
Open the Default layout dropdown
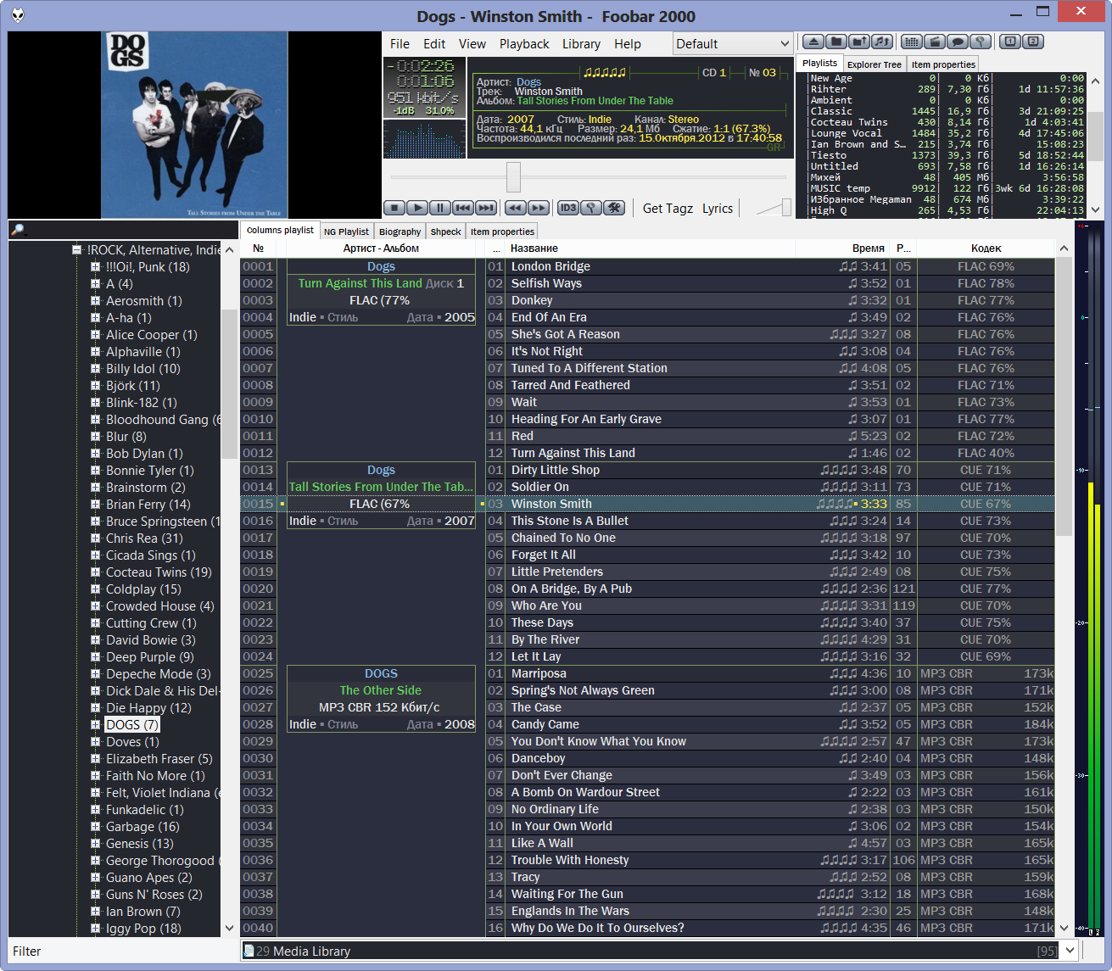[x=733, y=43]
